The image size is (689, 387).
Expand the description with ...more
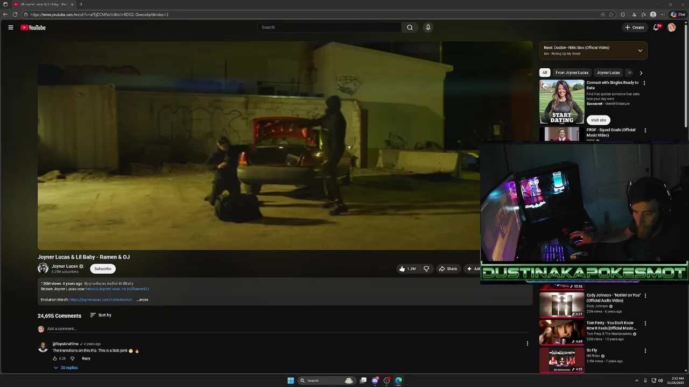[x=142, y=300]
